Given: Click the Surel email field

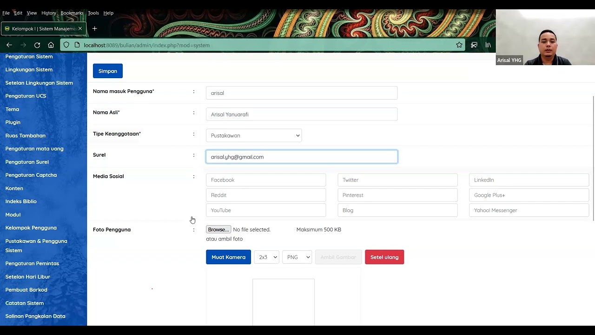Looking at the screenshot, I should [x=302, y=157].
